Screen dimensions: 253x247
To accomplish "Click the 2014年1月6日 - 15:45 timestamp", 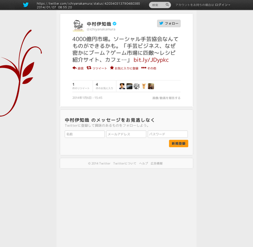I will tap(87, 98).
